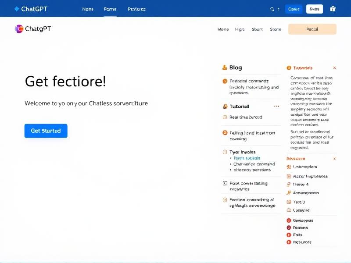Click the blue diamond ChatGPT icon

[17, 9]
